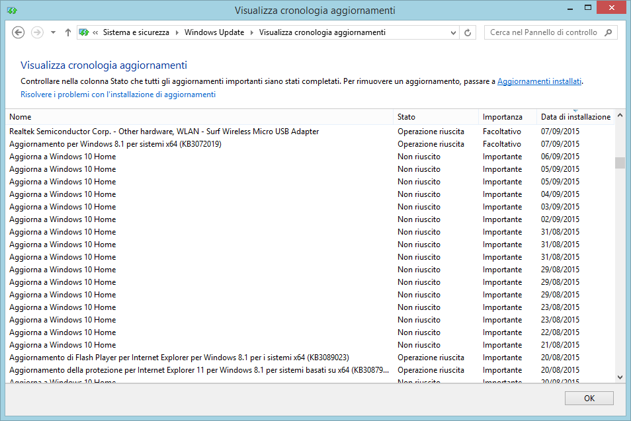Screen dimensions: 631x421
Task: Open the Aggiornamenti installati link
Action: pos(539,81)
